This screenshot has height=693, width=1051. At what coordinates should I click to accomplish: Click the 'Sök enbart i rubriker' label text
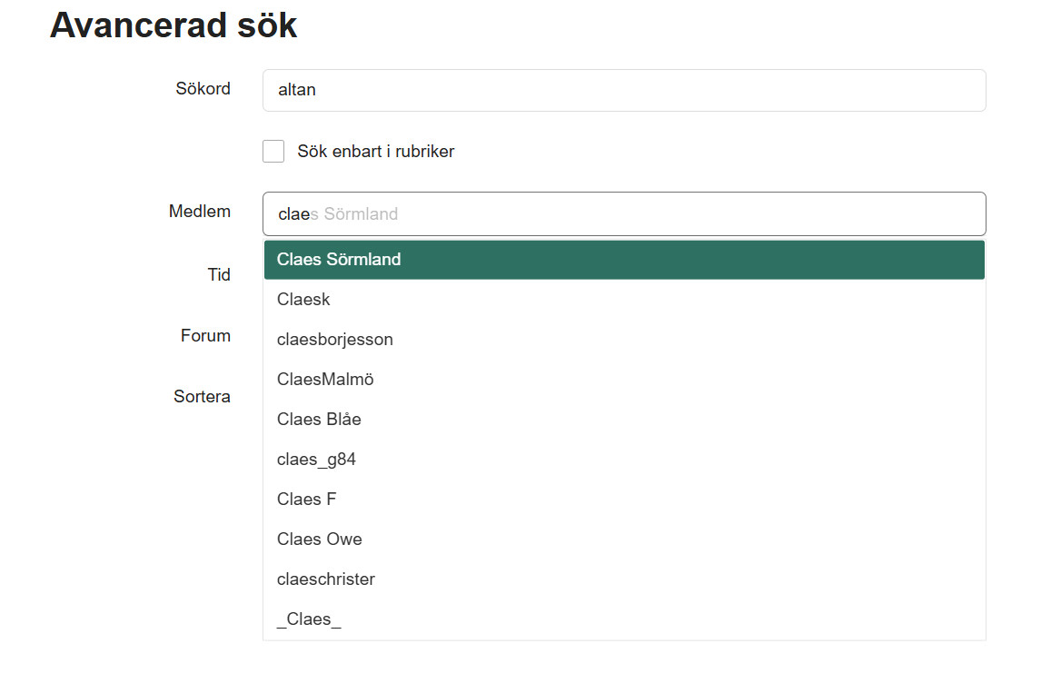point(375,152)
